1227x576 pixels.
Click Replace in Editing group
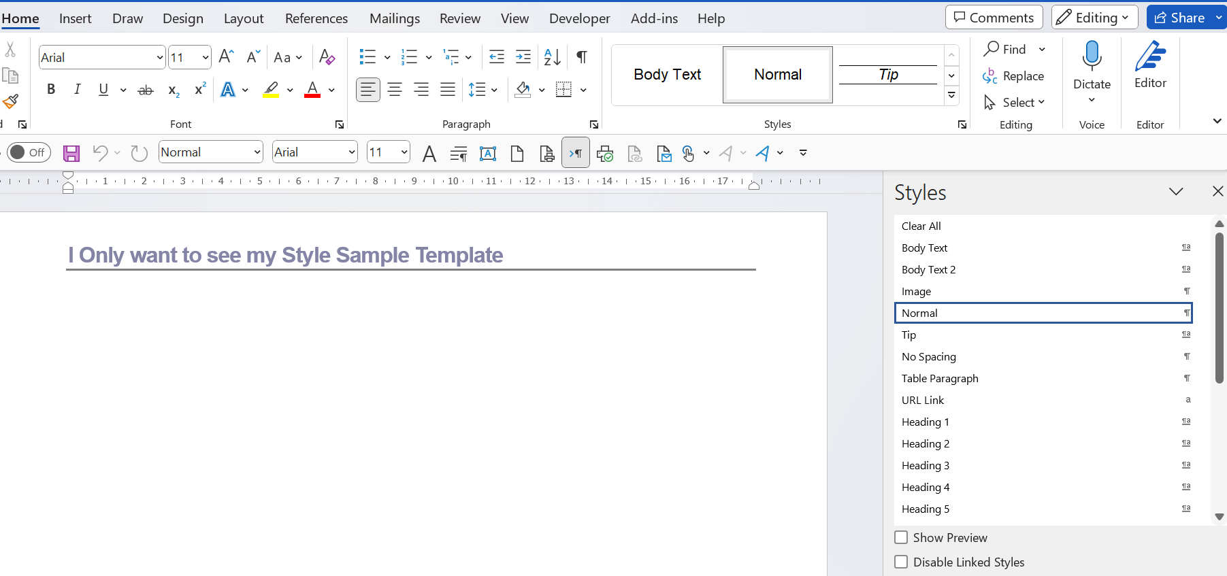click(x=1013, y=76)
